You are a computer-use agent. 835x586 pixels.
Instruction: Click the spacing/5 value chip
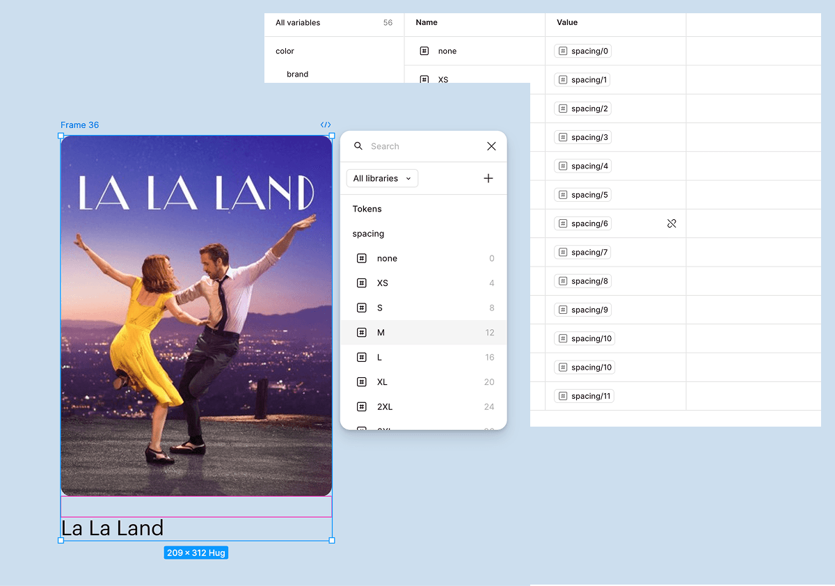point(582,195)
